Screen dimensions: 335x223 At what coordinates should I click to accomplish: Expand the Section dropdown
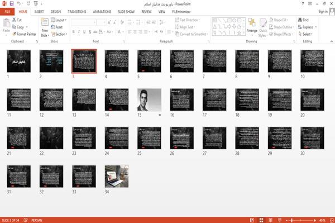click(x=59, y=34)
